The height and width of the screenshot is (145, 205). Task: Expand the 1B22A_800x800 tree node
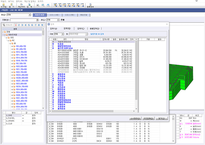[12, 75]
